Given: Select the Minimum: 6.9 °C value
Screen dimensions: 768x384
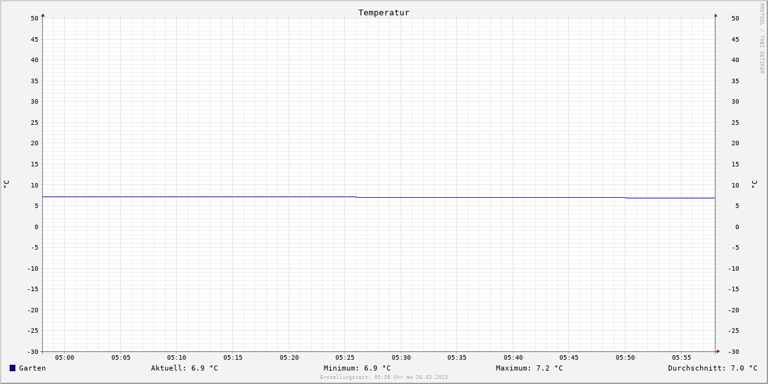Looking at the screenshot, I should click(357, 368).
